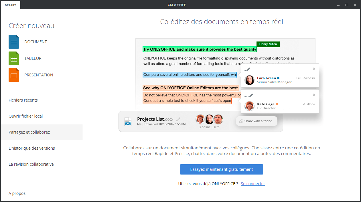Viewport: 361px width, 202px height.
Task: Follow the Se connecter link
Action: point(253,184)
